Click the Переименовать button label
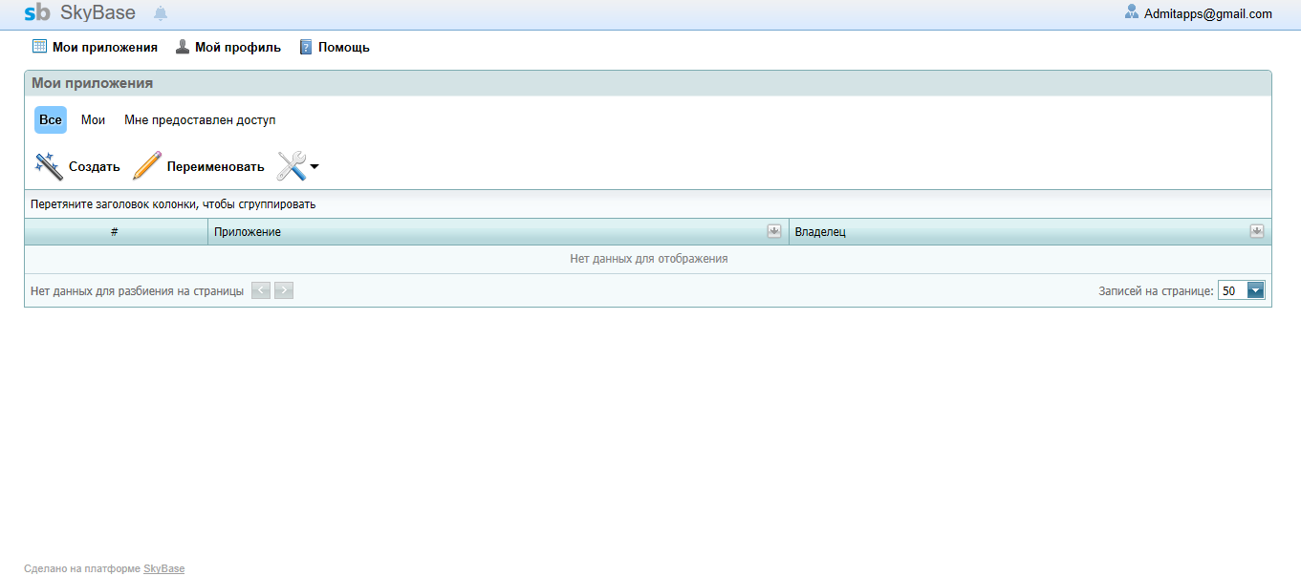 click(216, 166)
